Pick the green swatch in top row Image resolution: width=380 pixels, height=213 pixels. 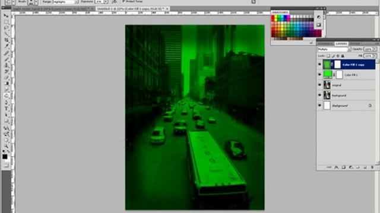click(278, 17)
